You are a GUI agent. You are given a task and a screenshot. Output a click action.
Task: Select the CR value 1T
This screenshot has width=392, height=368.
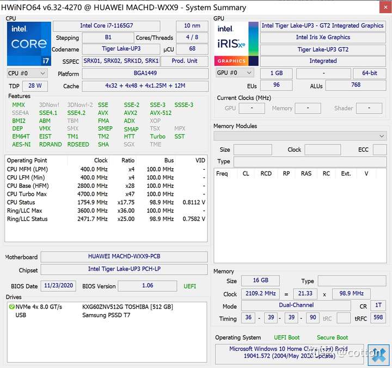pyautogui.click(x=378, y=305)
